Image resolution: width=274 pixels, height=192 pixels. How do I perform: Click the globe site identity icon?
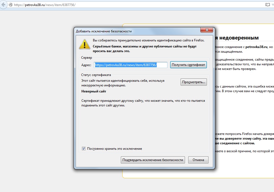coord(11,5)
